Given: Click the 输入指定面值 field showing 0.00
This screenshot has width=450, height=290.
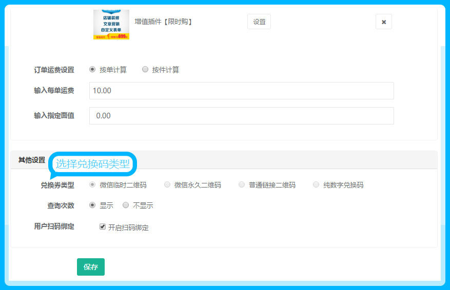Looking at the screenshot, I should tap(241, 116).
